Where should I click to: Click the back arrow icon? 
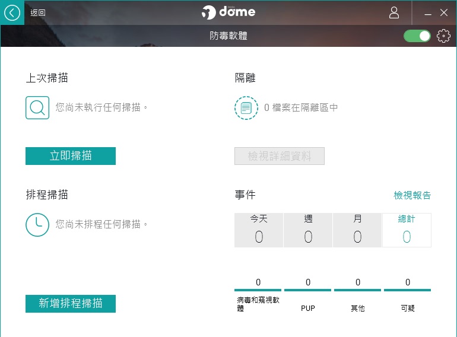click(12, 12)
